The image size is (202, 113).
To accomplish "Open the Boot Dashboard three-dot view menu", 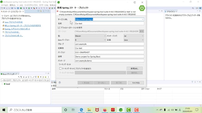I will point(48,77).
